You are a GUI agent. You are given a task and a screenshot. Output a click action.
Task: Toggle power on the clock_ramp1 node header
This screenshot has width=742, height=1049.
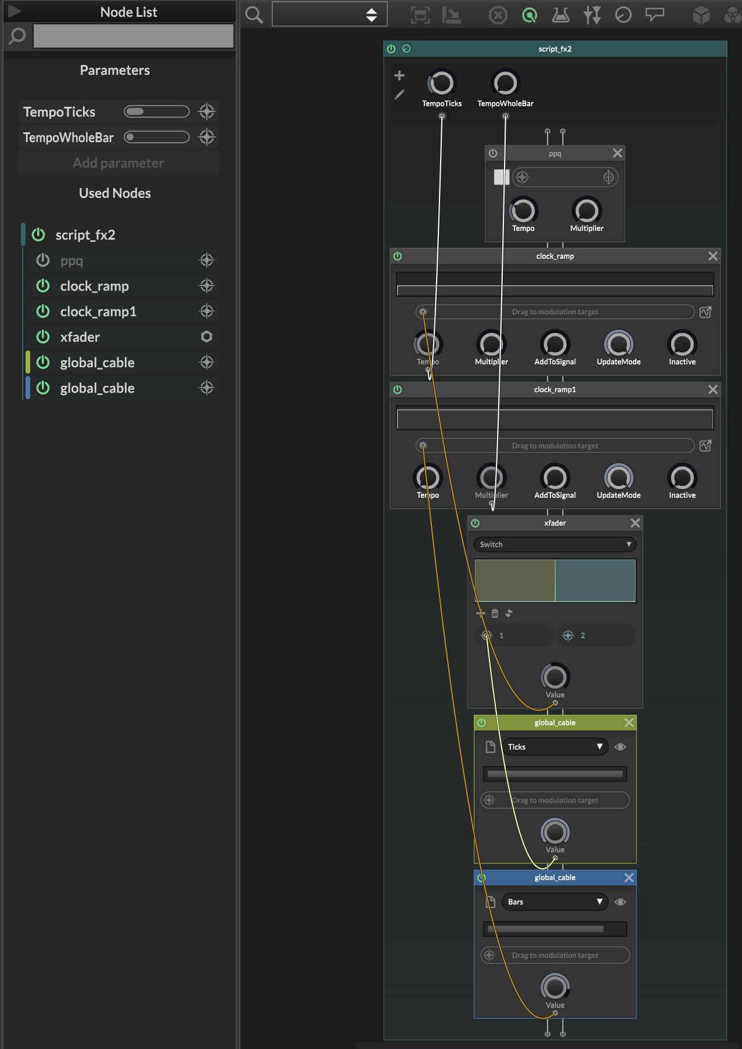[398, 389]
